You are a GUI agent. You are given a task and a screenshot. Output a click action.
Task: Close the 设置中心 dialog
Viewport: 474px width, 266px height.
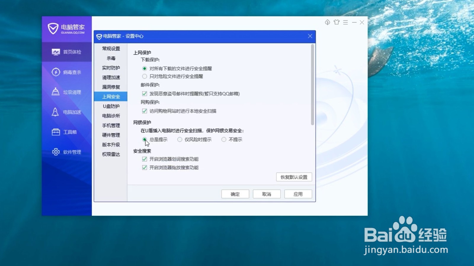coord(310,36)
